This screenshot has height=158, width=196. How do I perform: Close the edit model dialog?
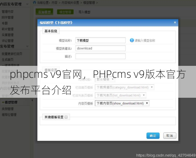[175, 22]
